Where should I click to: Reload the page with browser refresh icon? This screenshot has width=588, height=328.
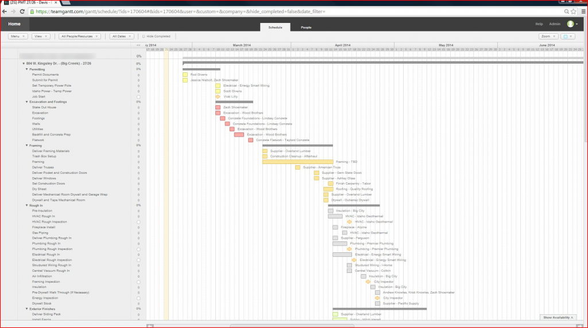point(22,11)
